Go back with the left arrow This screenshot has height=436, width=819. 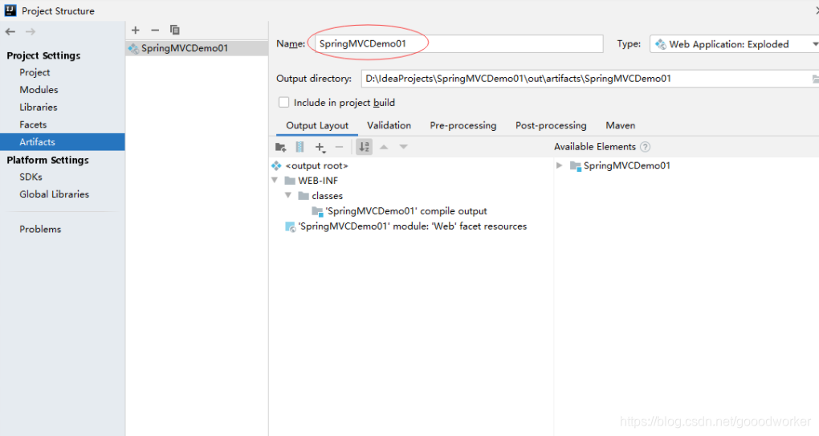(10, 32)
